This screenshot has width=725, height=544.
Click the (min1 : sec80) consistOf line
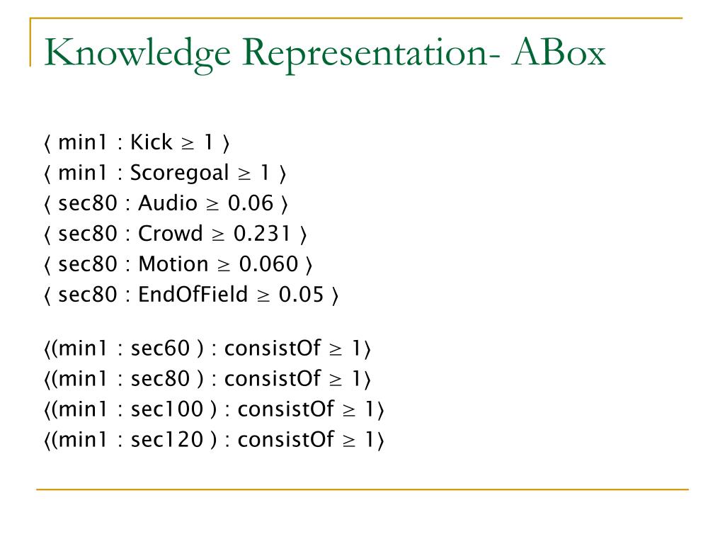(207, 379)
